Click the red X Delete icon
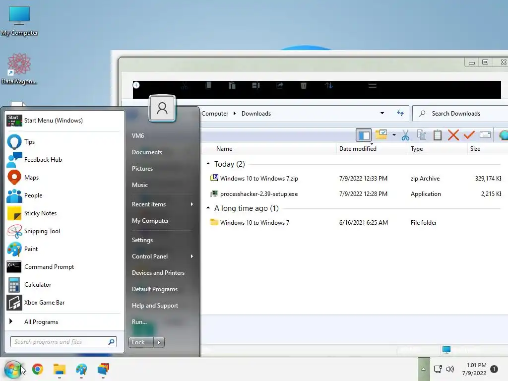 click(x=453, y=135)
